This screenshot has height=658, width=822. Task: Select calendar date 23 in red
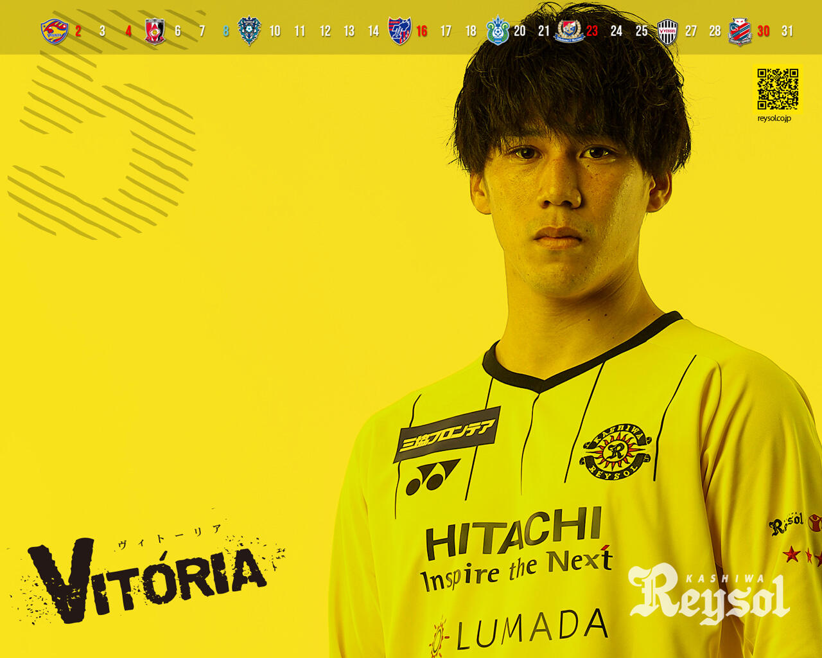point(592,31)
